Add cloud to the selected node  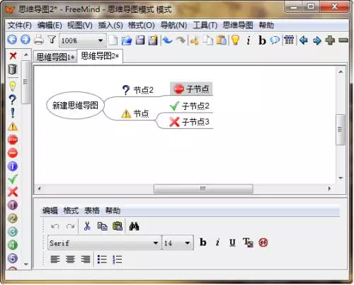click(x=275, y=40)
